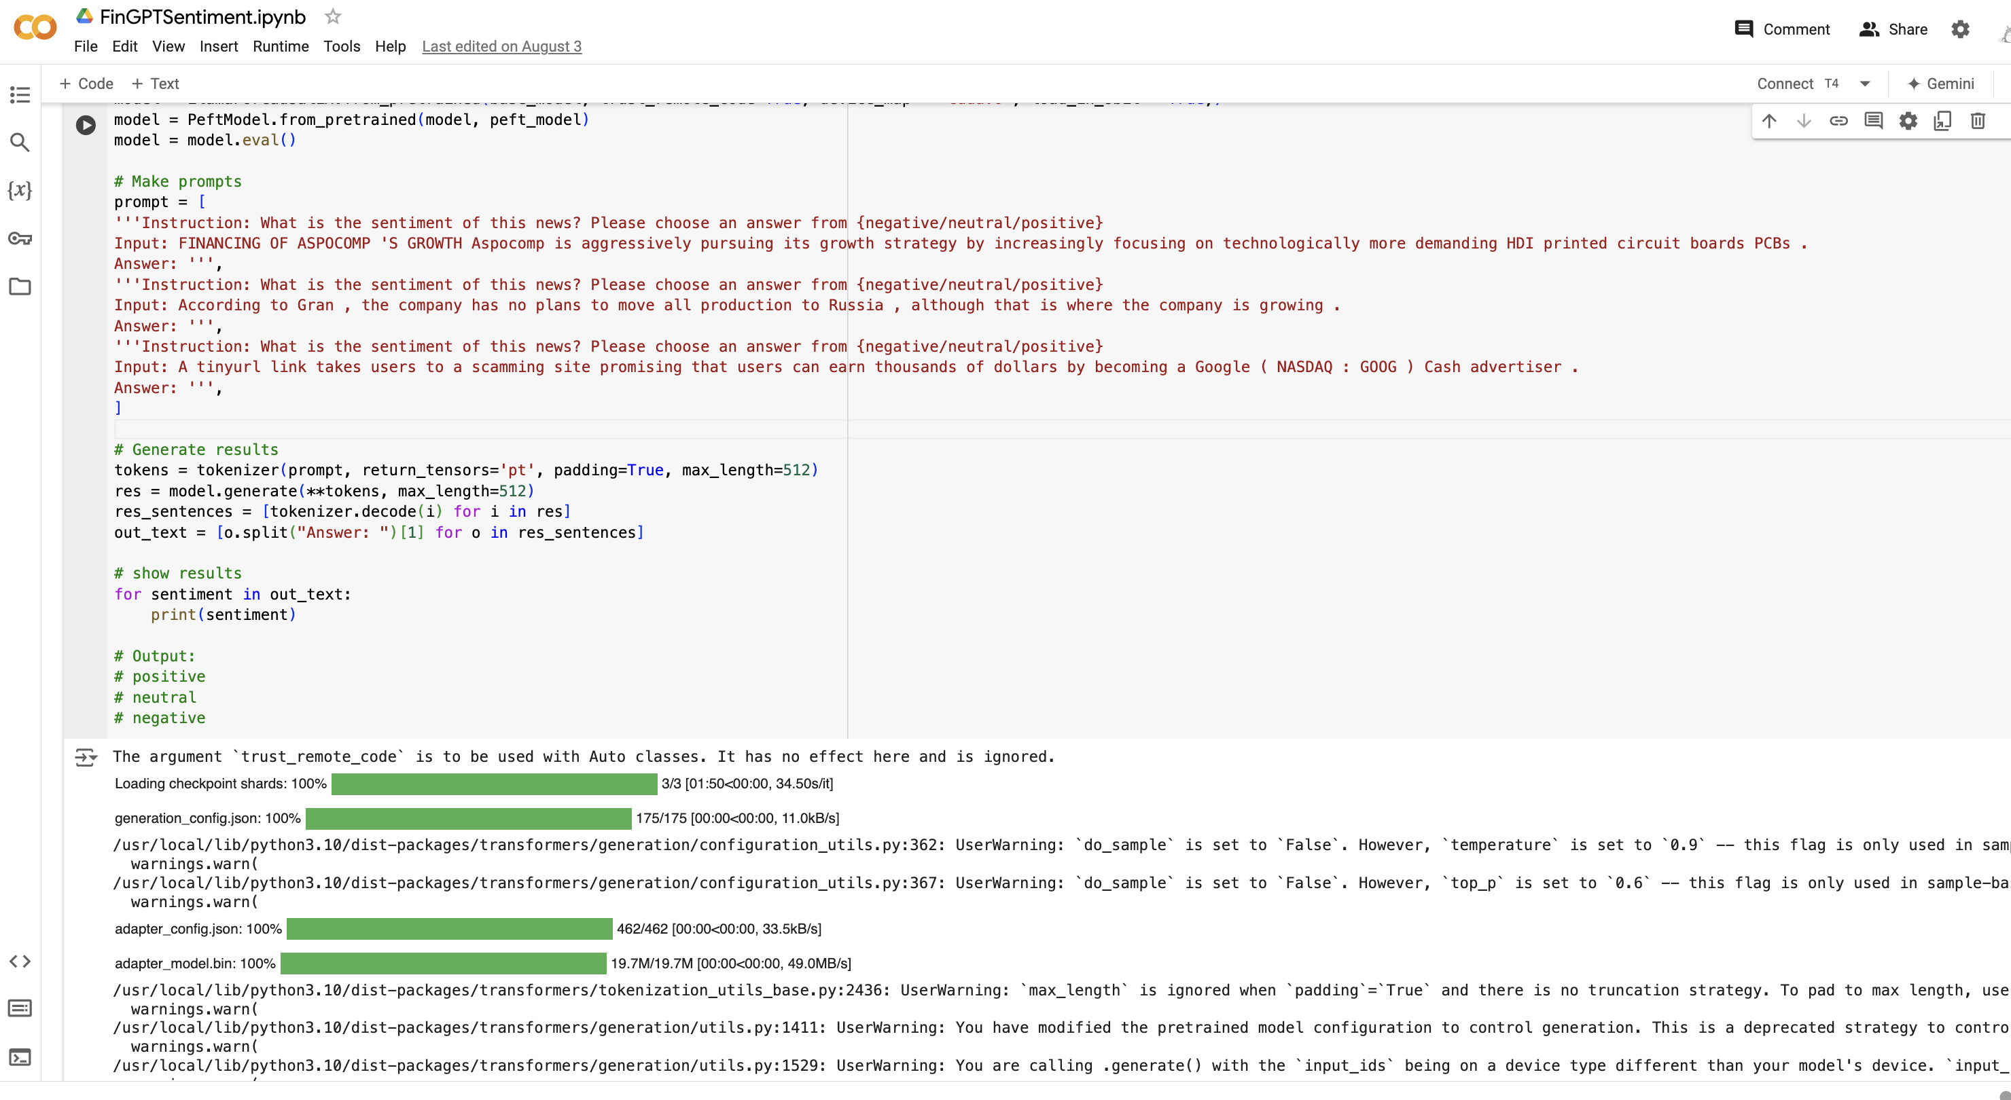Open Code snippets panel
Screen dimensions: 2011x1100
click(20, 961)
